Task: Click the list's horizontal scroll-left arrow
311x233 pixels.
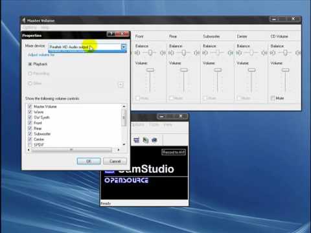Action: coord(29,150)
